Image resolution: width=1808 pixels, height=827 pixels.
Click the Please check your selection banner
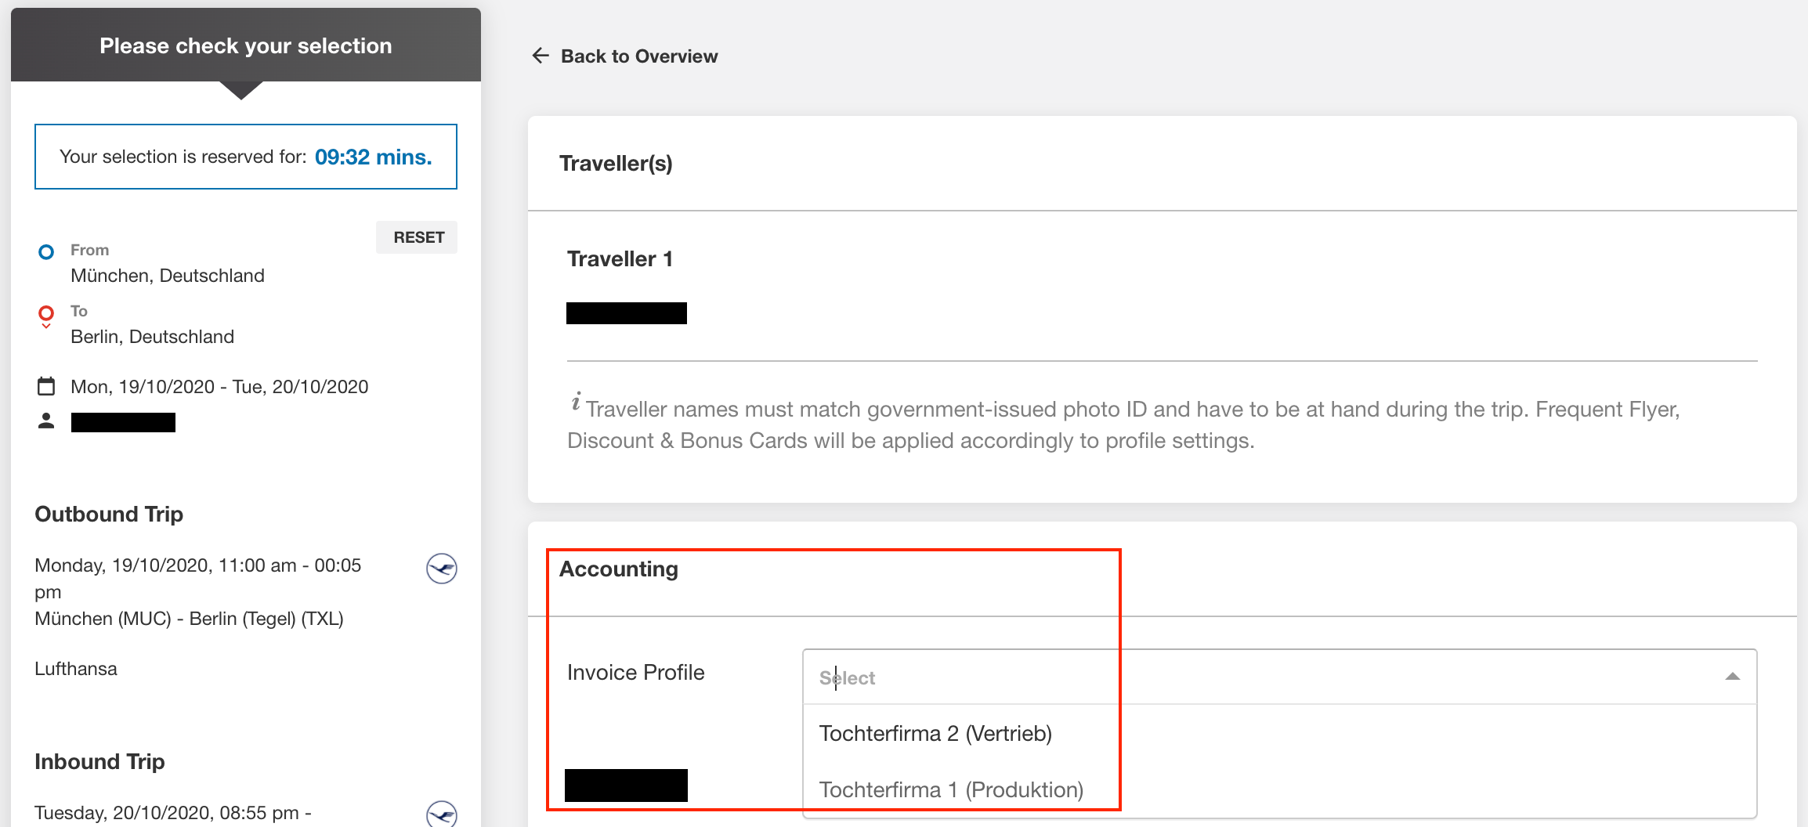click(x=246, y=45)
